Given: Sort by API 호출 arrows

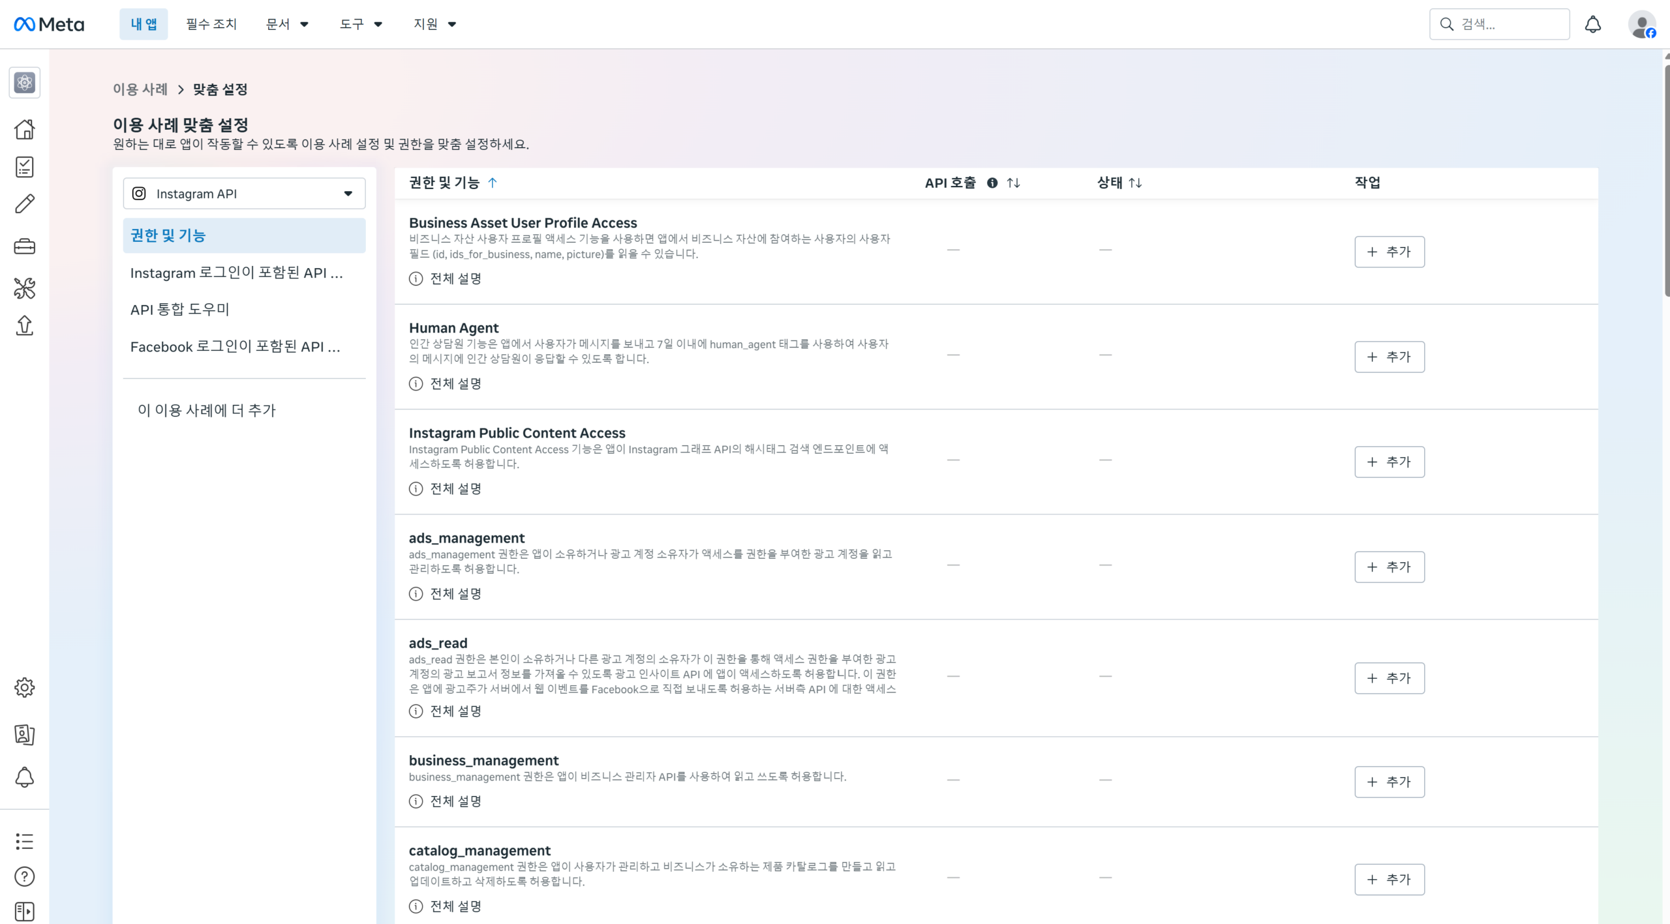Looking at the screenshot, I should (x=1013, y=183).
